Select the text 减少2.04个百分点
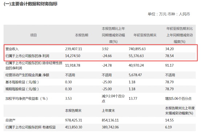201x134 pixels. tap(113, 99)
